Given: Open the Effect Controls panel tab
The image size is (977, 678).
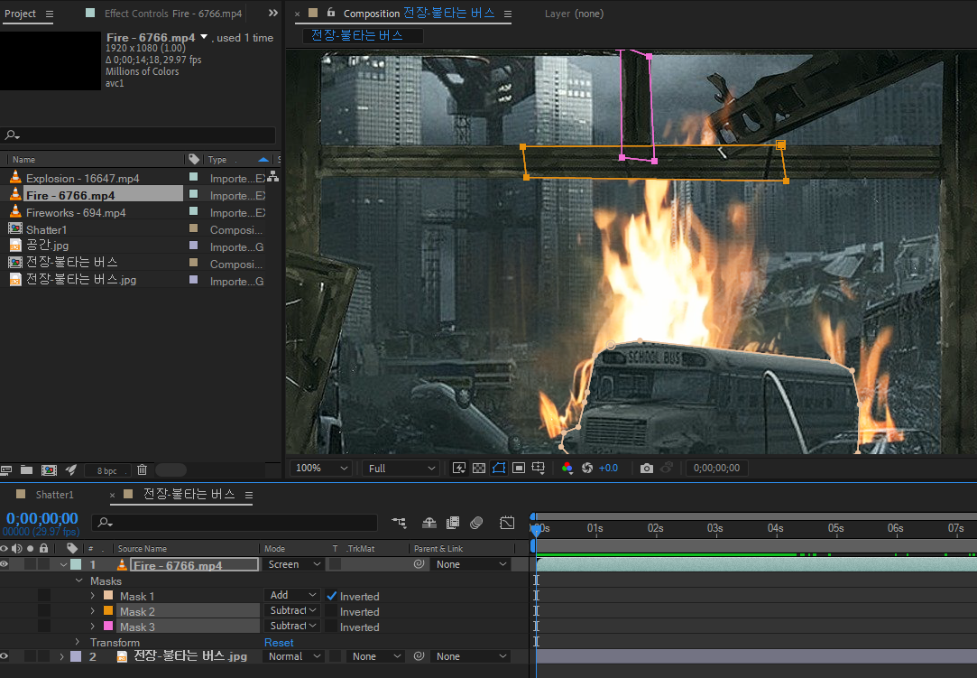Looking at the screenshot, I should pos(171,14).
